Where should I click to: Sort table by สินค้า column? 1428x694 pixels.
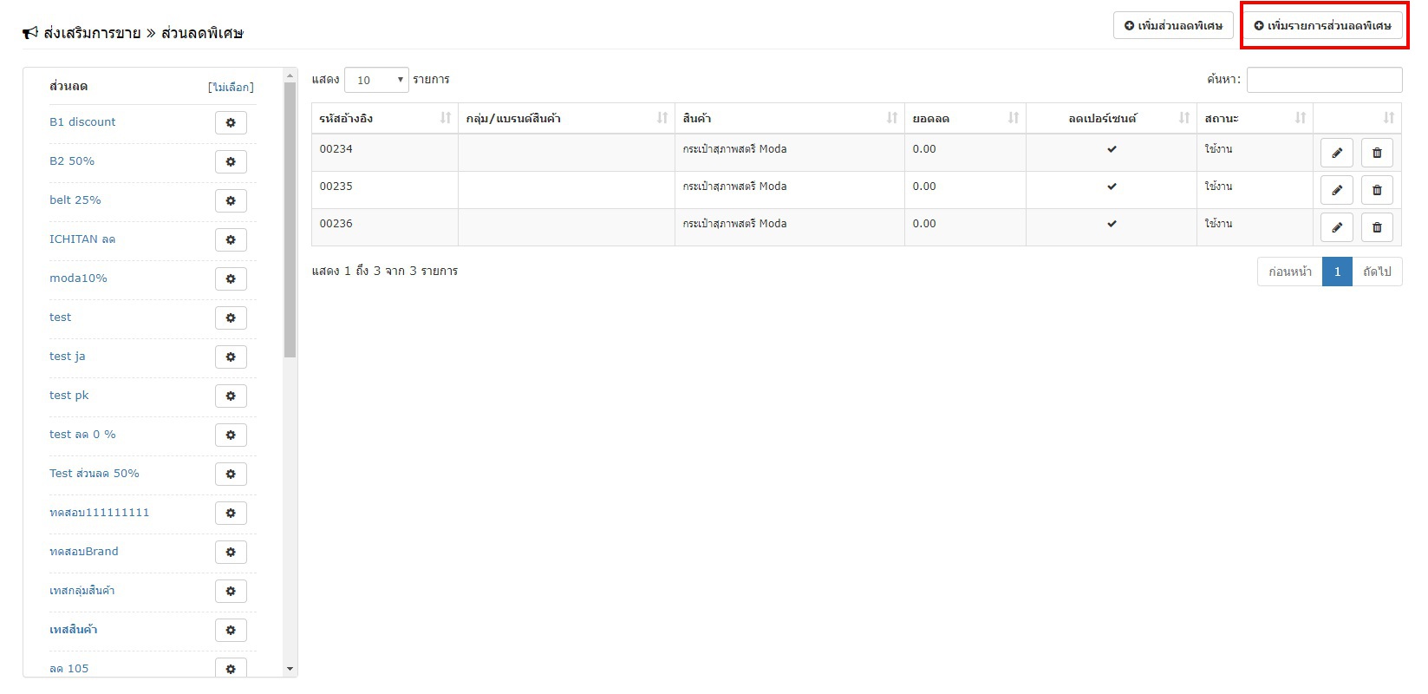(790, 118)
